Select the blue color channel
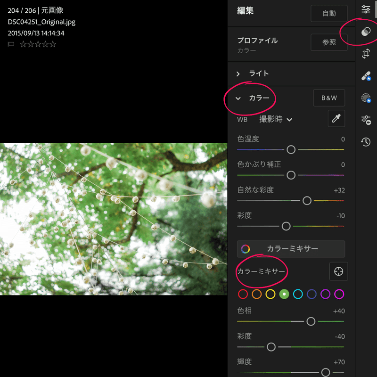This screenshot has height=377, width=377. 311,294
